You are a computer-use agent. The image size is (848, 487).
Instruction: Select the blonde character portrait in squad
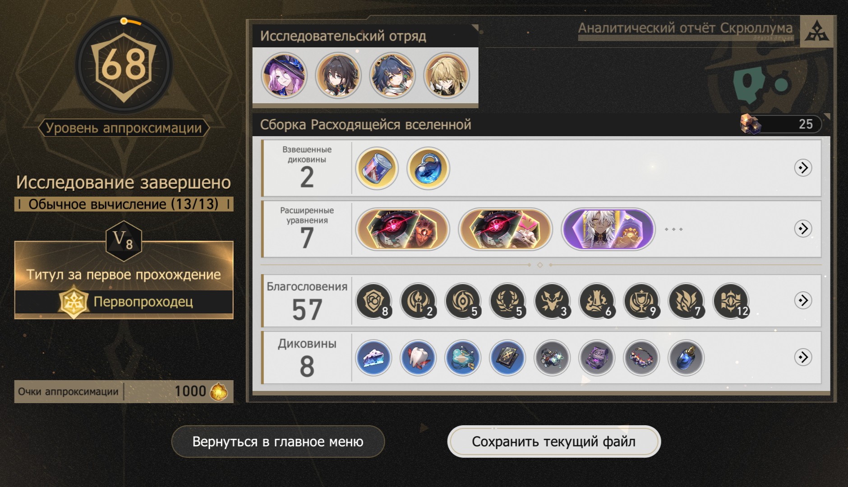click(447, 76)
